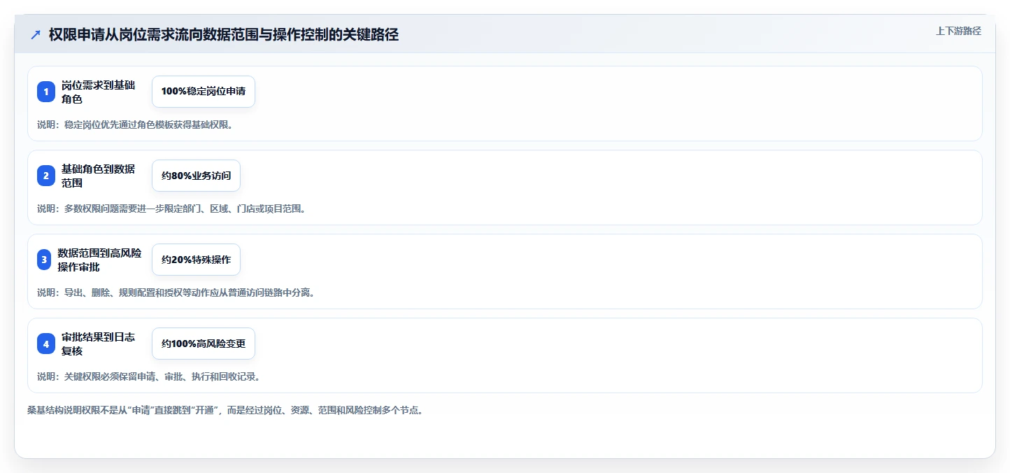This screenshot has height=473, width=1010.
Task: Select the 数据范围到高风险操作审批 step title
Action: [x=100, y=260]
